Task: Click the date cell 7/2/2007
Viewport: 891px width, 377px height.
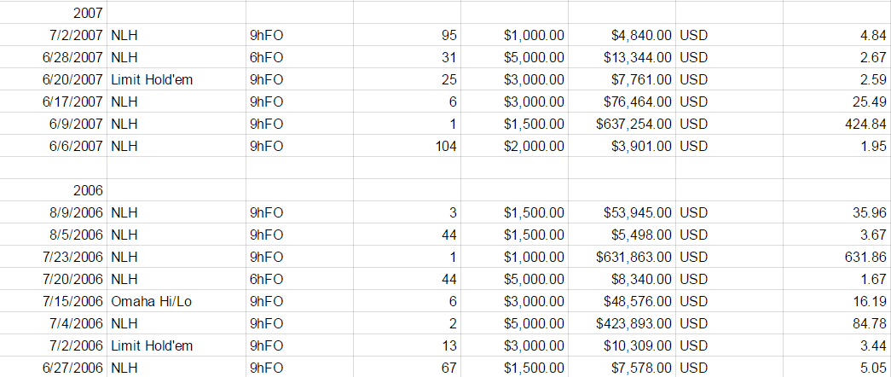Action: click(54, 35)
